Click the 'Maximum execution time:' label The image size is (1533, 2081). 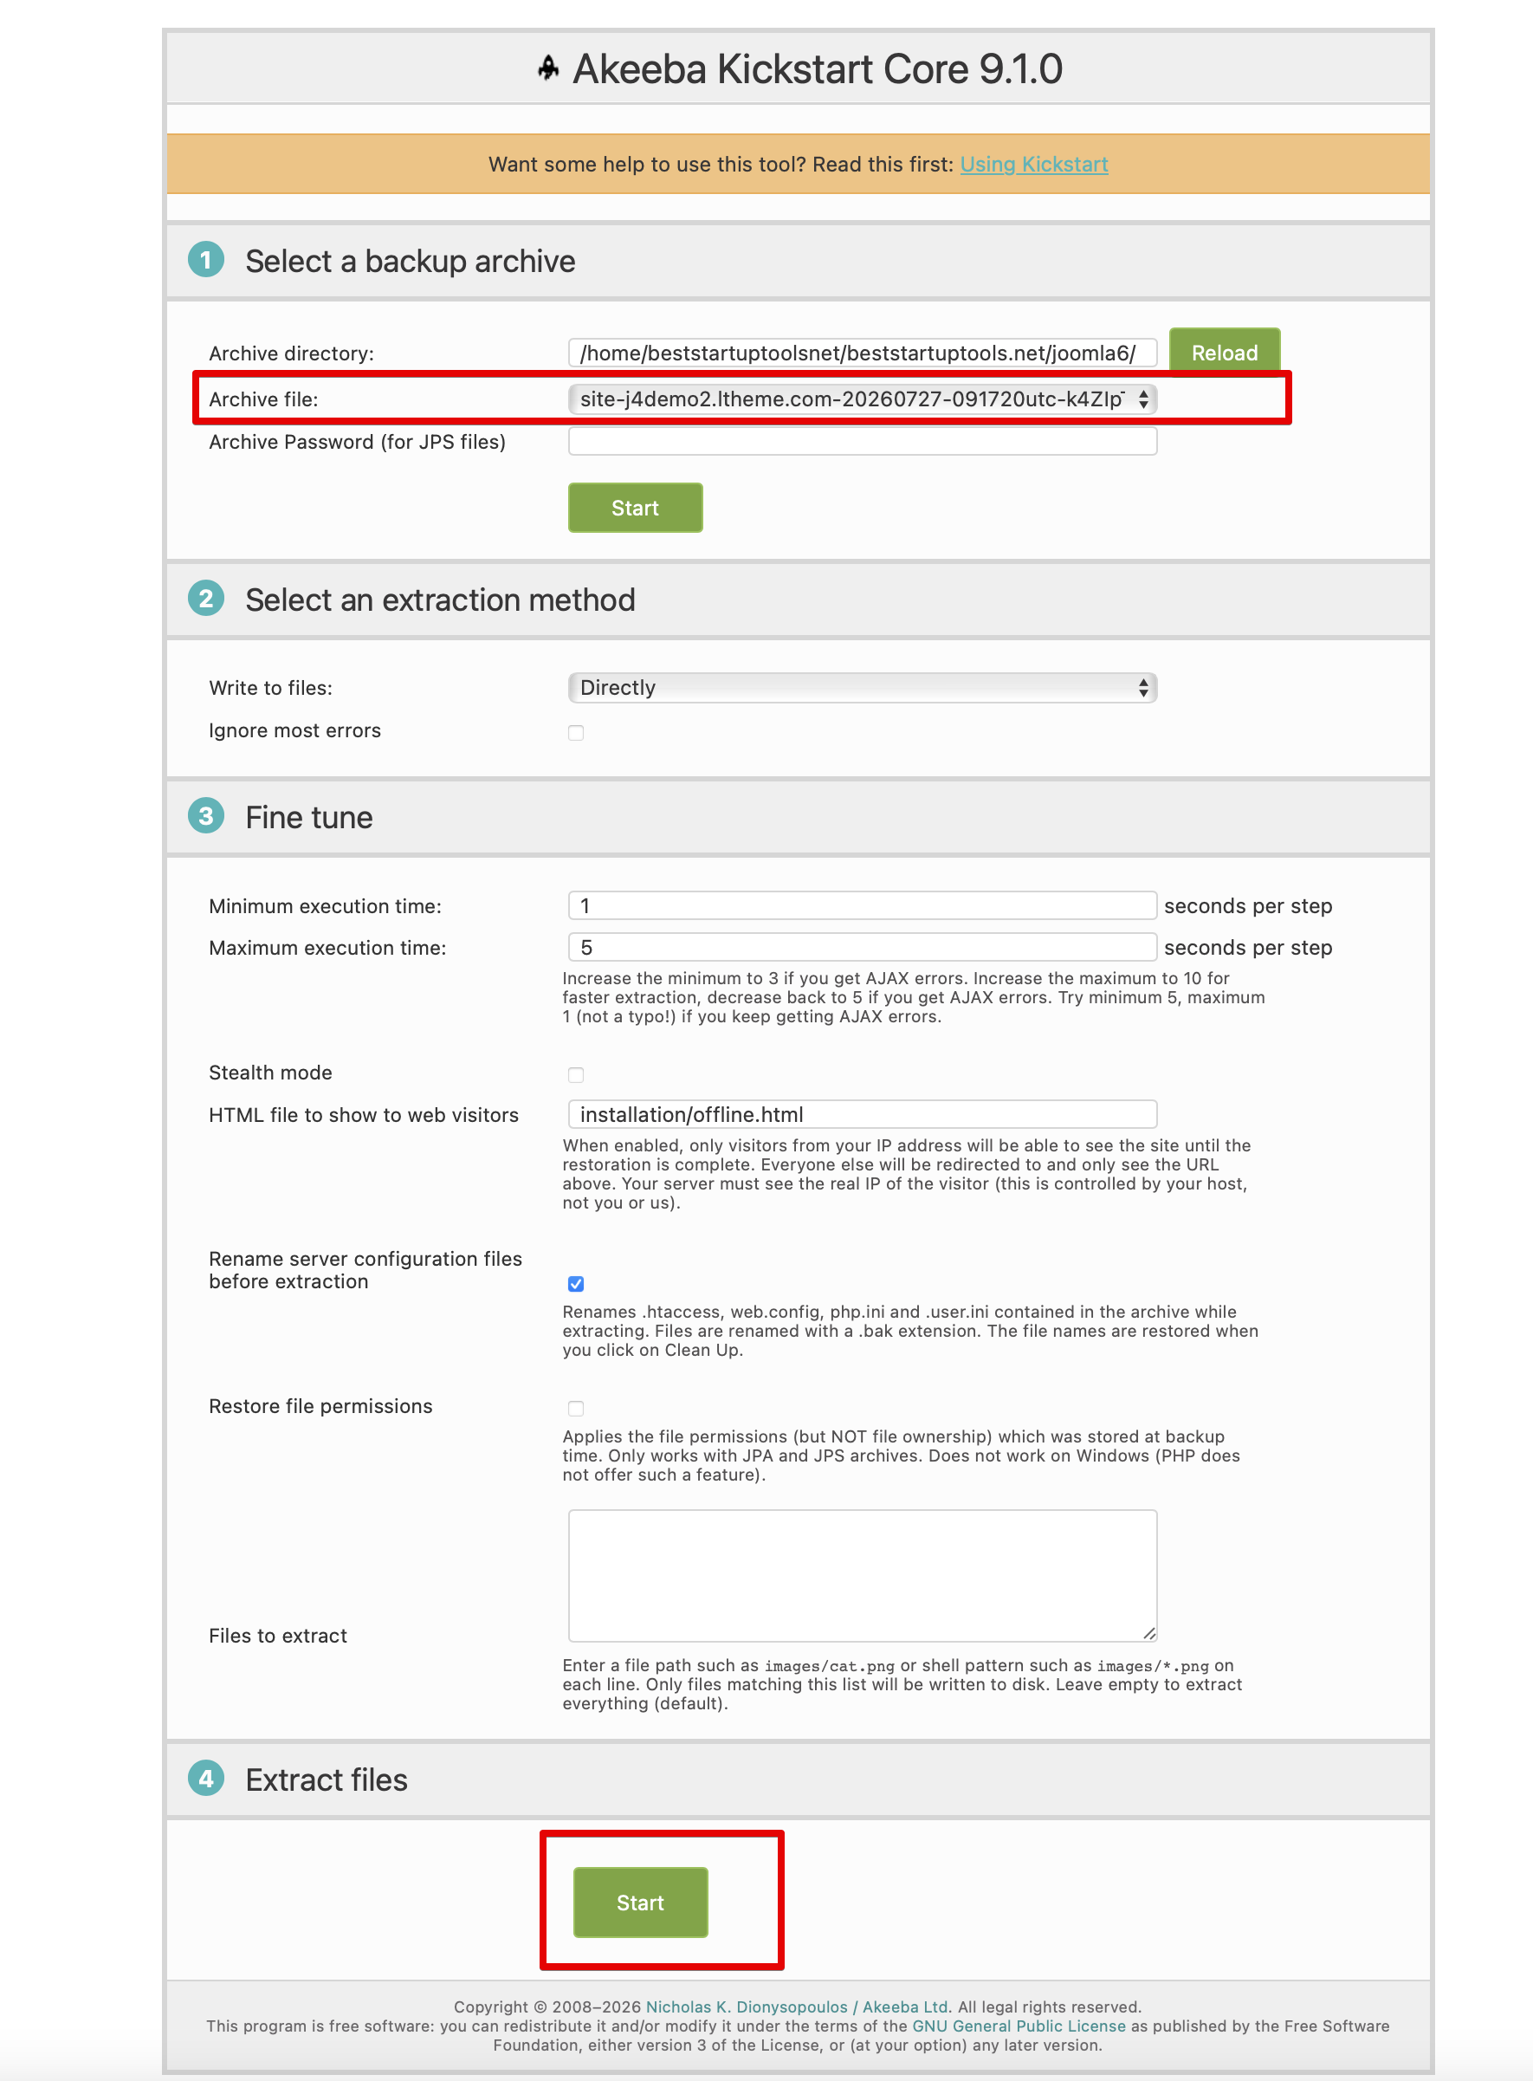point(327,948)
